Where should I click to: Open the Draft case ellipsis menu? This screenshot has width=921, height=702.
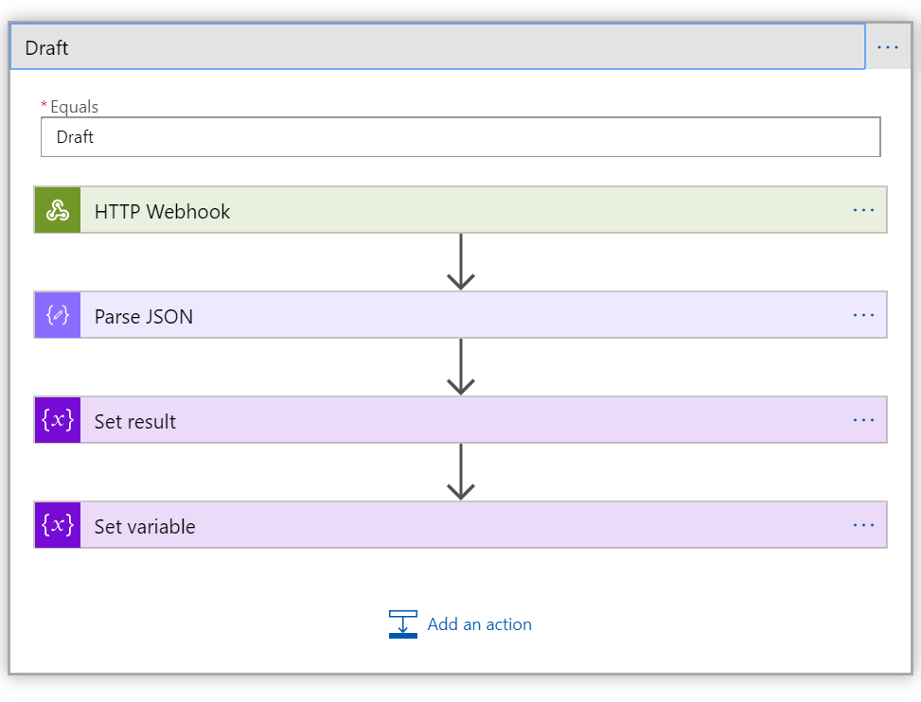[887, 47]
